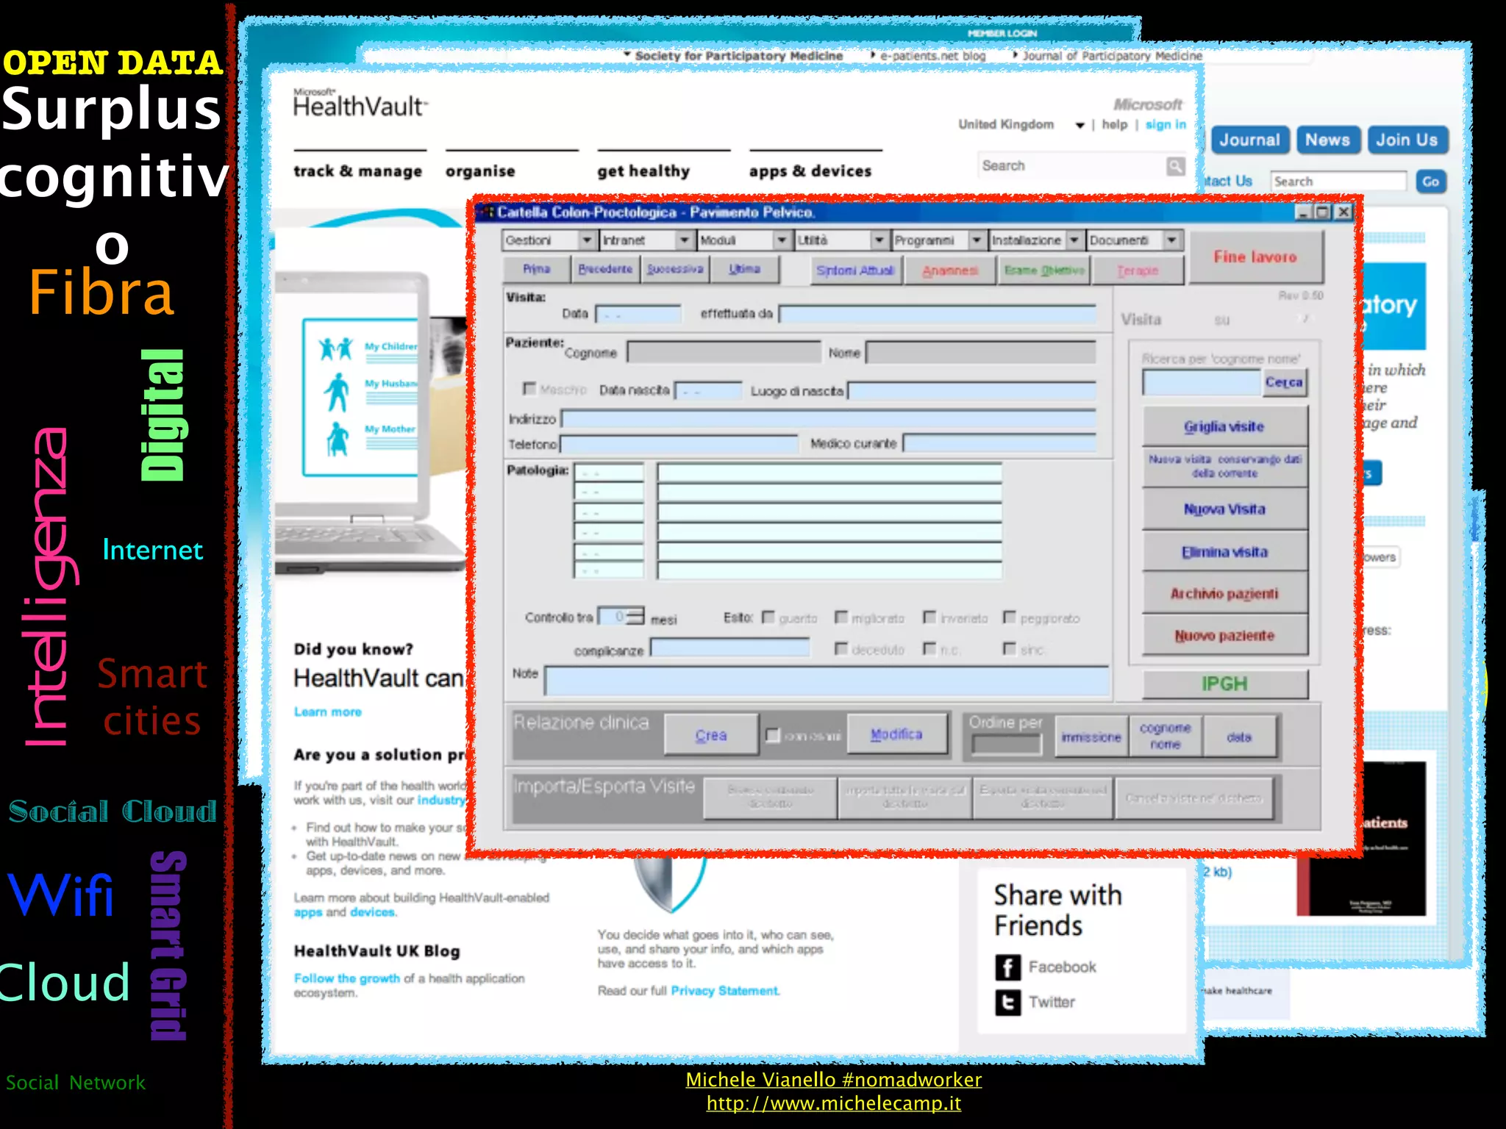The width and height of the screenshot is (1506, 1129).
Task: Click the Microsoft HealthVault logo
Action: 359,104
